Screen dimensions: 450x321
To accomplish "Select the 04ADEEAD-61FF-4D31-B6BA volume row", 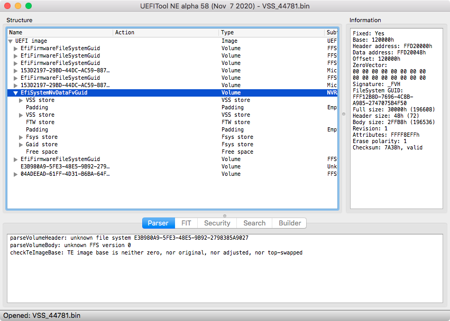I will (172, 174).
